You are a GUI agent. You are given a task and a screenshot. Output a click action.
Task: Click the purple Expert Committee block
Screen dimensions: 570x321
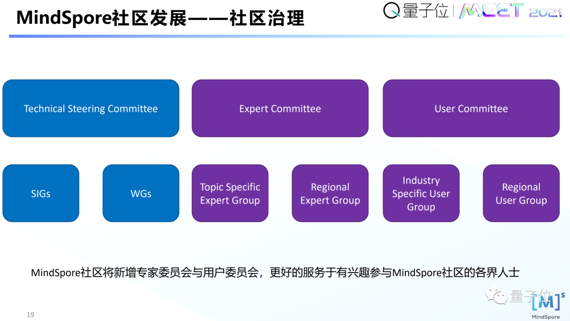pyautogui.click(x=280, y=108)
